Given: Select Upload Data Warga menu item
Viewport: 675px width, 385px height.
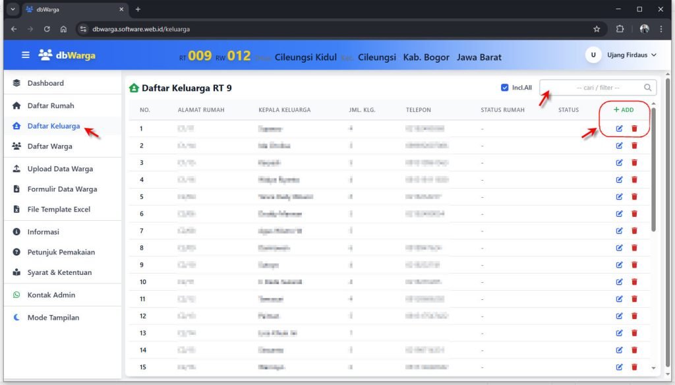Looking at the screenshot, I should coord(60,169).
